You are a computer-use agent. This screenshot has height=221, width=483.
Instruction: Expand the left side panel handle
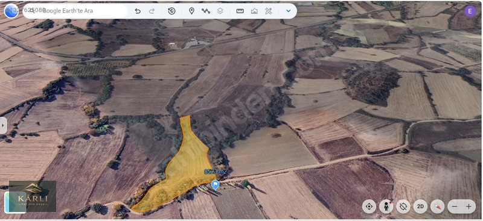[x=3, y=125]
